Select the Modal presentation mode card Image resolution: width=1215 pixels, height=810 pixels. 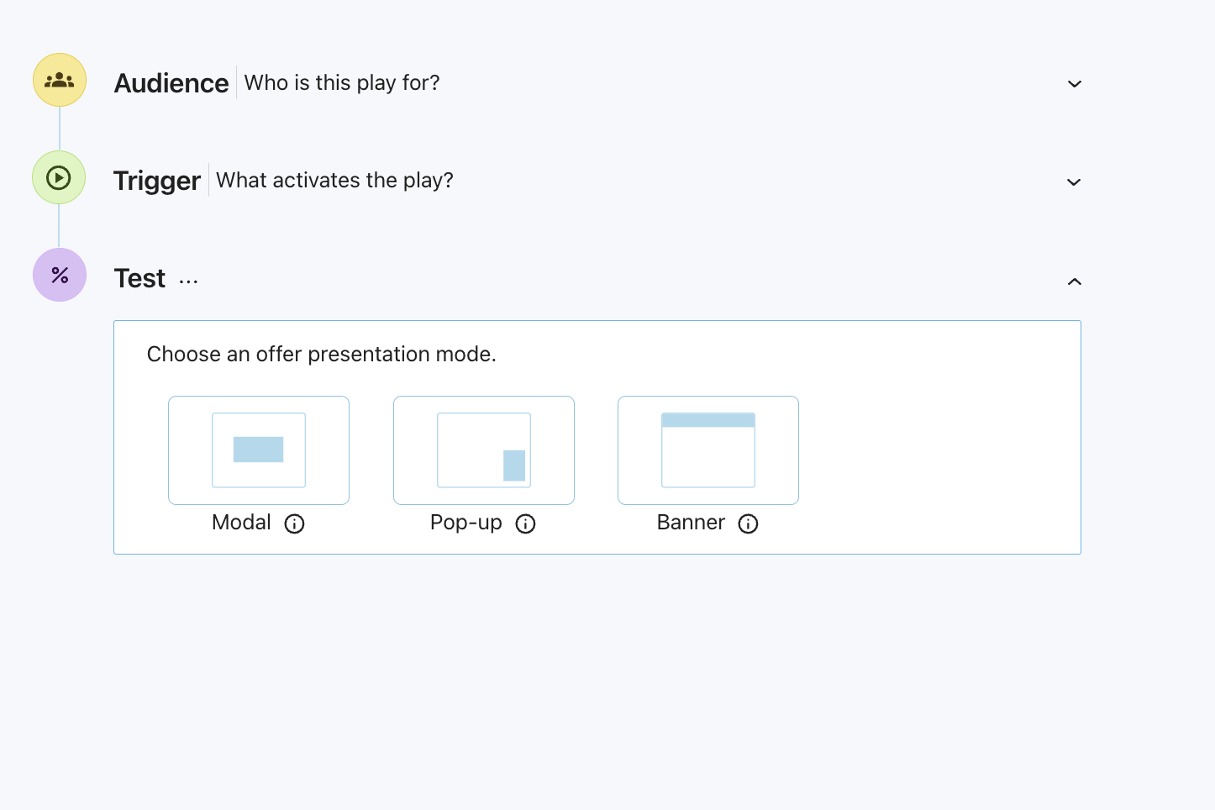(x=259, y=450)
